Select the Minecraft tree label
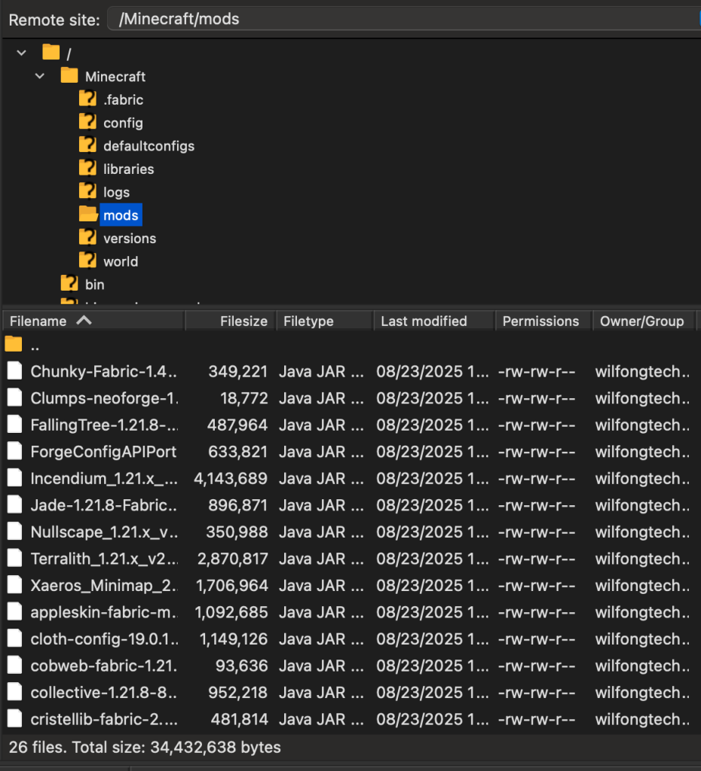The width and height of the screenshot is (701, 771). tap(115, 77)
